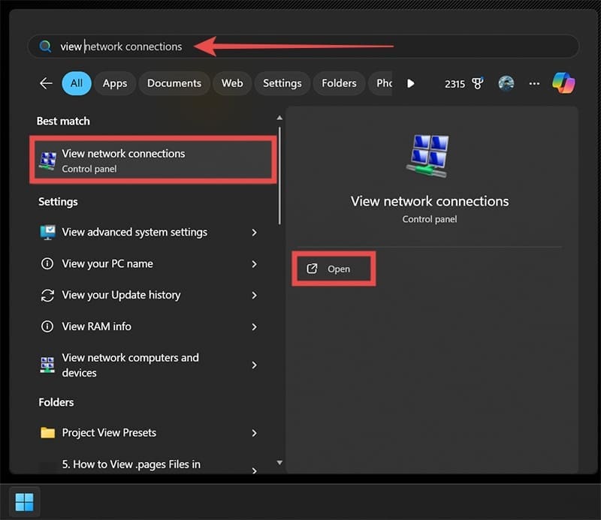The image size is (601, 520).
Task: Click the results list scroll down arrow
Action: [x=279, y=463]
